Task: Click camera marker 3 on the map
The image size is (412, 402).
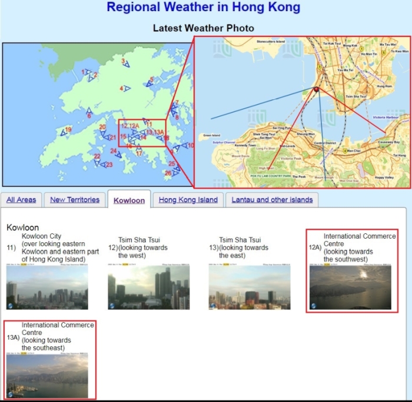Action: [x=125, y=66]
